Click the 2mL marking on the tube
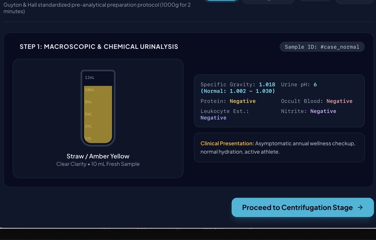Image resolution: width=376 pixels, height=240 pixels. click(88, 126)
